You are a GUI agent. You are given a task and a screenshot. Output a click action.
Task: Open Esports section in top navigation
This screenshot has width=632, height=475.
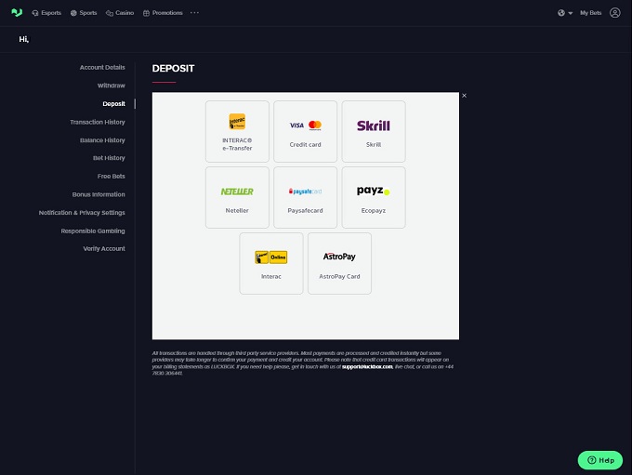point(46,13)
